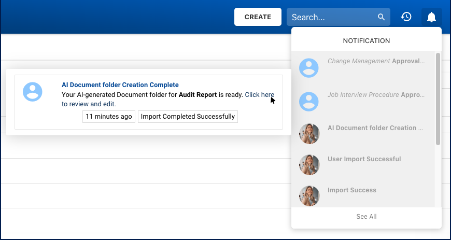Open the recent history clock icon

pyautogui.click(x=406, y=17)
